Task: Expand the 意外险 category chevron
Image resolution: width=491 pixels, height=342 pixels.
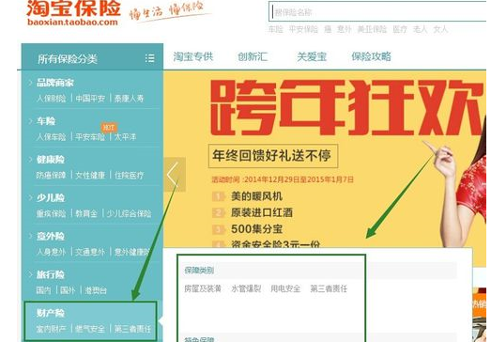Action: click(x=30, y=236)
